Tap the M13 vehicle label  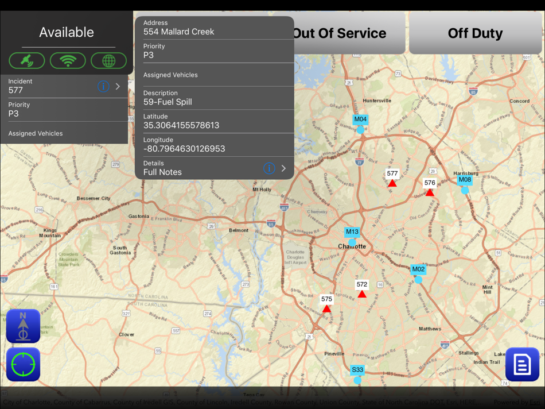[x=352, y=232]
